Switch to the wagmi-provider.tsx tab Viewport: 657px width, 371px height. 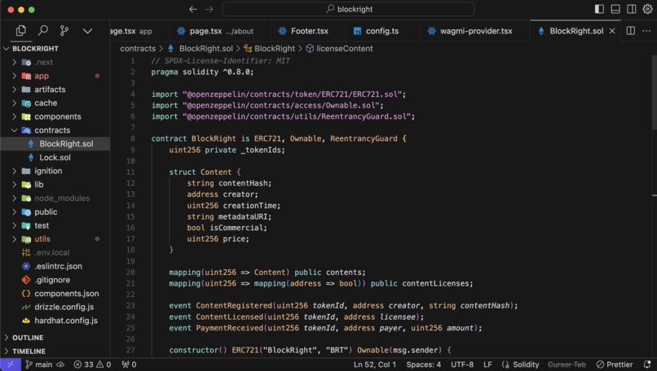coord(475,31)
